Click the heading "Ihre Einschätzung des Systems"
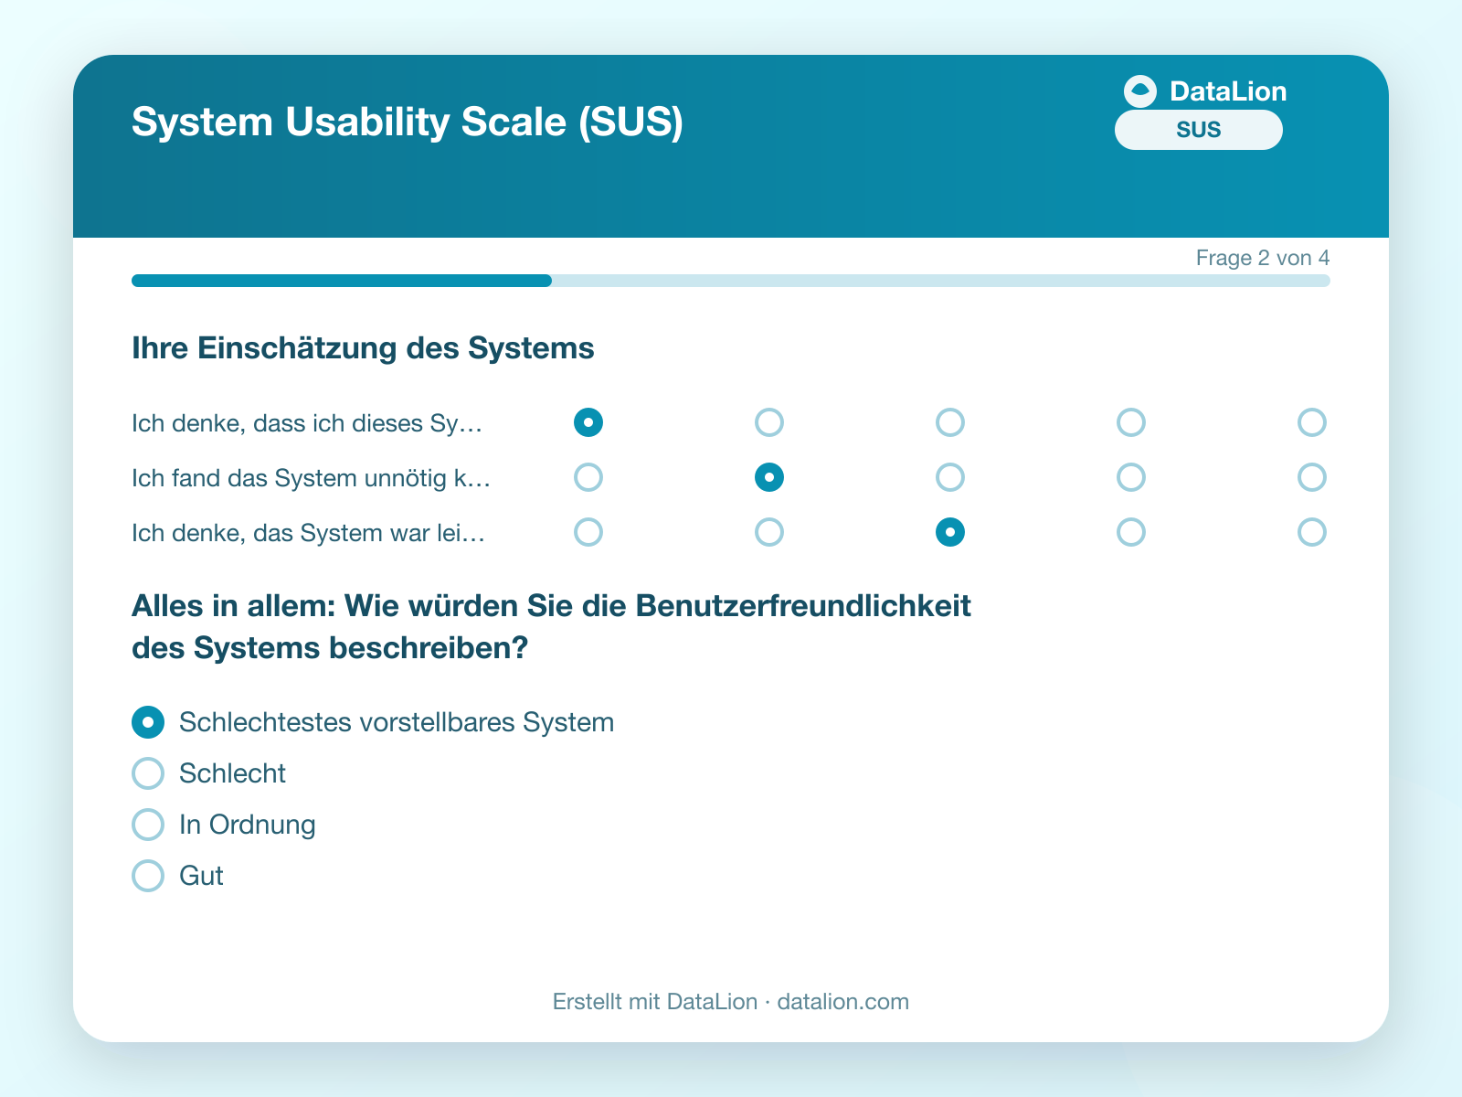The height and width of the screenshot is (1097, 1462). click(363, 348)
